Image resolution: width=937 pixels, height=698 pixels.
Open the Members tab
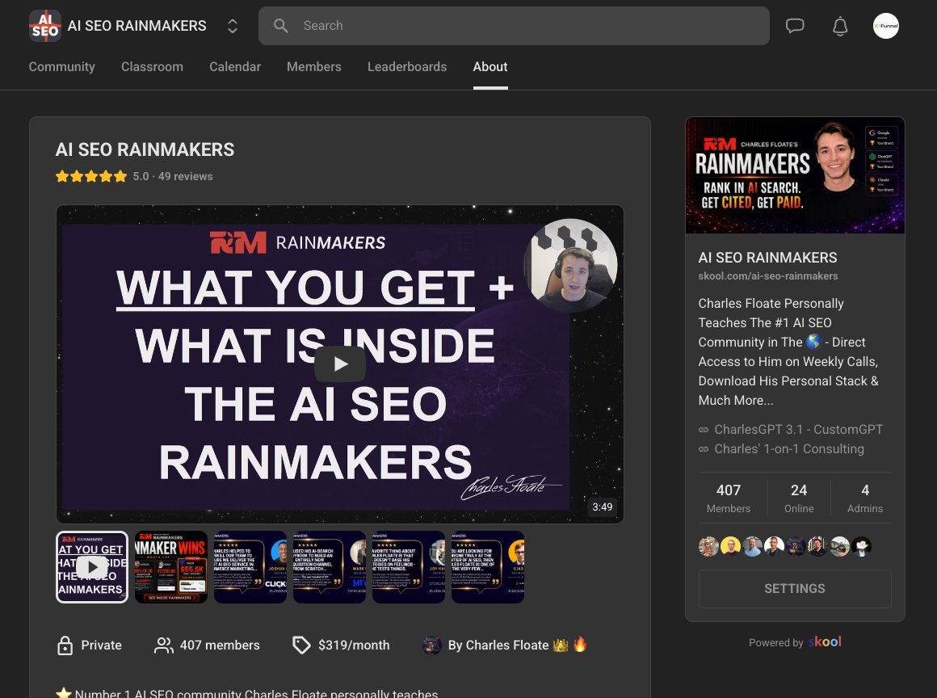[x=313, y=66]
